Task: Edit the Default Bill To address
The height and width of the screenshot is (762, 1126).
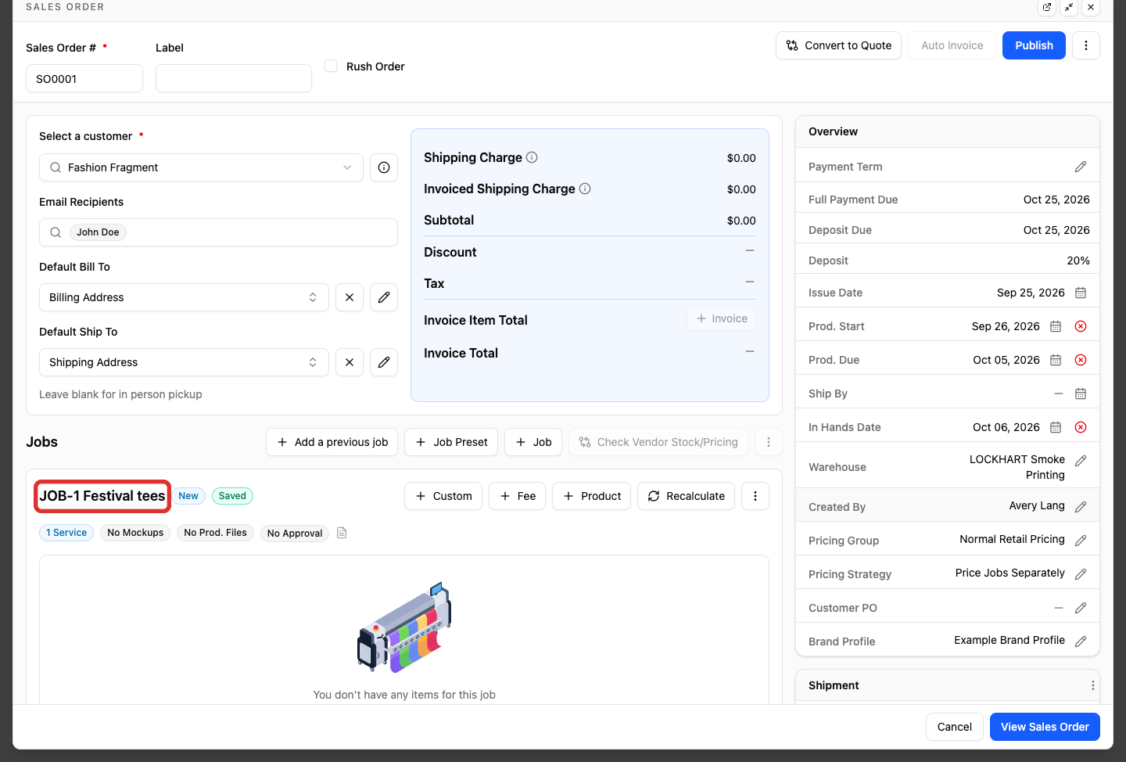Action: pos(384,297)
